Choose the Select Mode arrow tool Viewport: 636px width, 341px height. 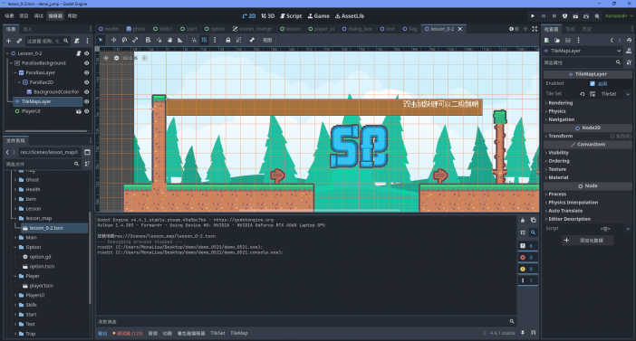(101, 40)
